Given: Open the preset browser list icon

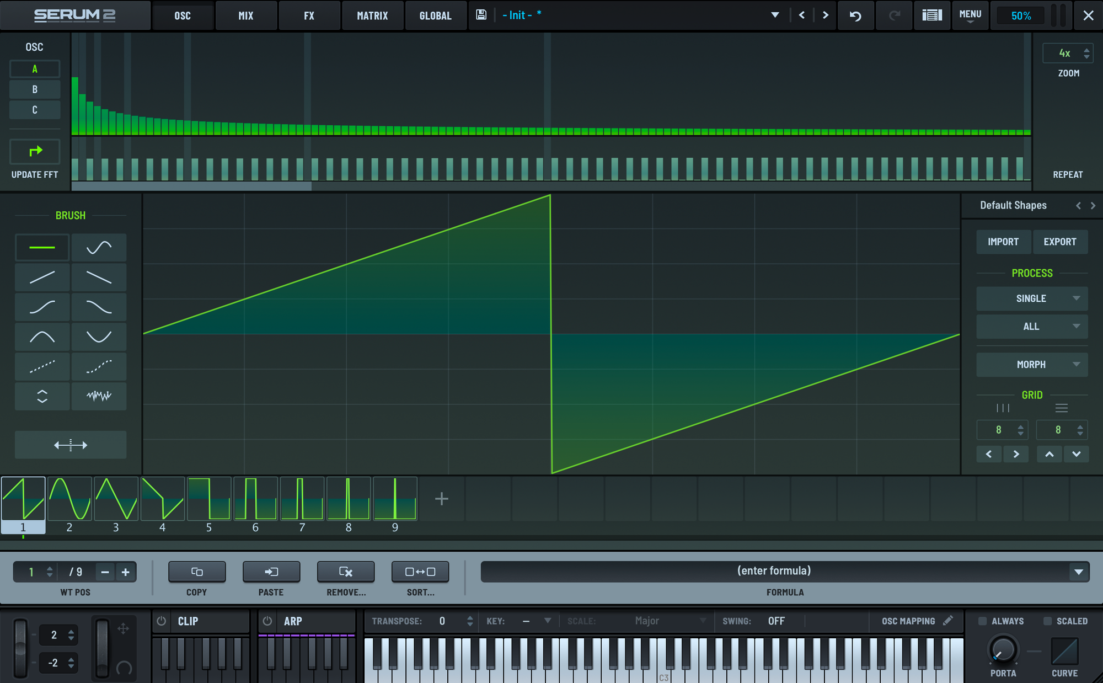Looking at the screenshot, I should pos(931,15).
